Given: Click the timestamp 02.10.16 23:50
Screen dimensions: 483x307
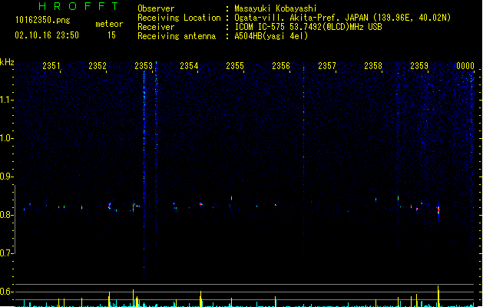Looking at the screenshot, I should click(x=47, y=35).
